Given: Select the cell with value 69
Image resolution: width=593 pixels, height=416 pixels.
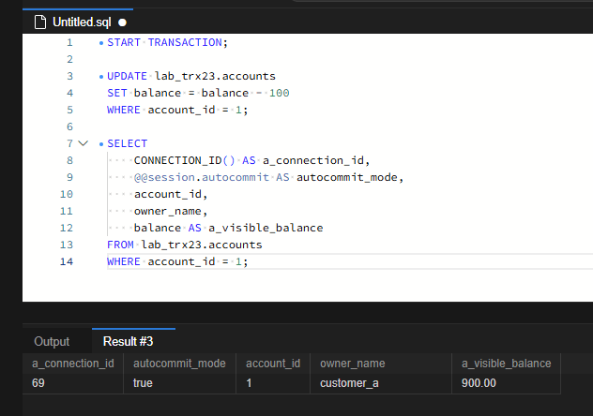Looking at the screenshot, I should click(73, 383).
